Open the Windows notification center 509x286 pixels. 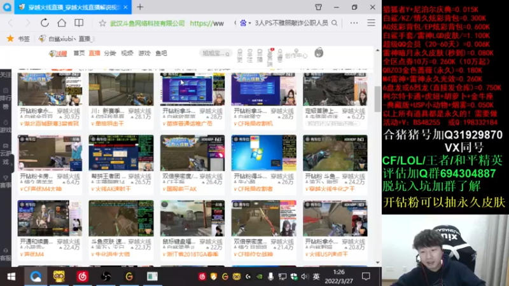(366, 276)
